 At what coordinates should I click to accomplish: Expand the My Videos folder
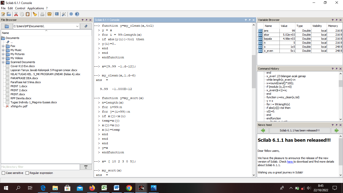tap(3, 58)
